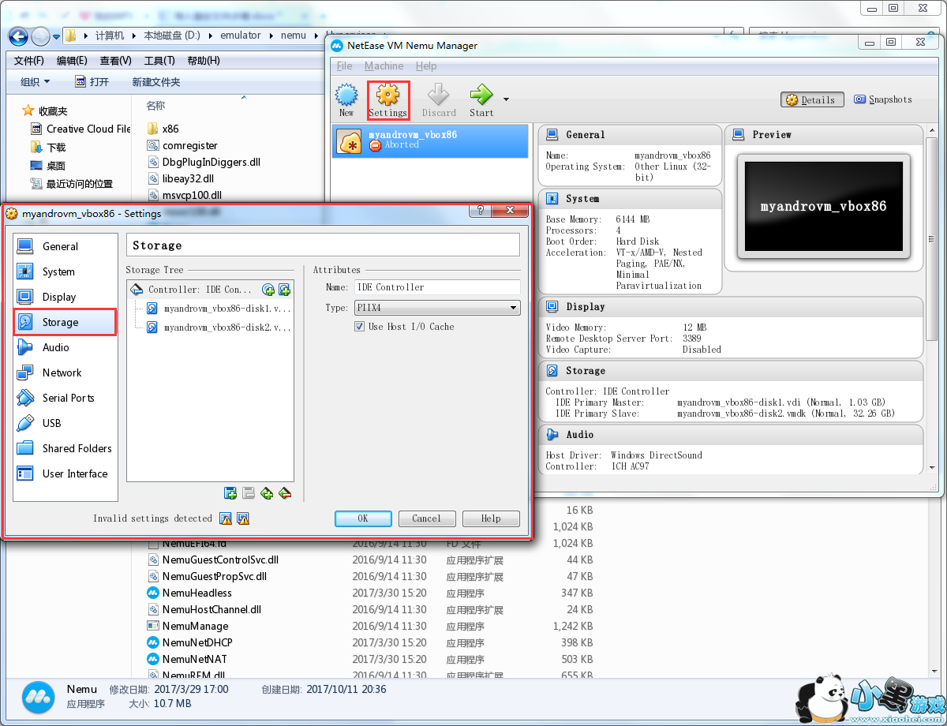
Task: Select USB settings category
Action: (66, 423)
